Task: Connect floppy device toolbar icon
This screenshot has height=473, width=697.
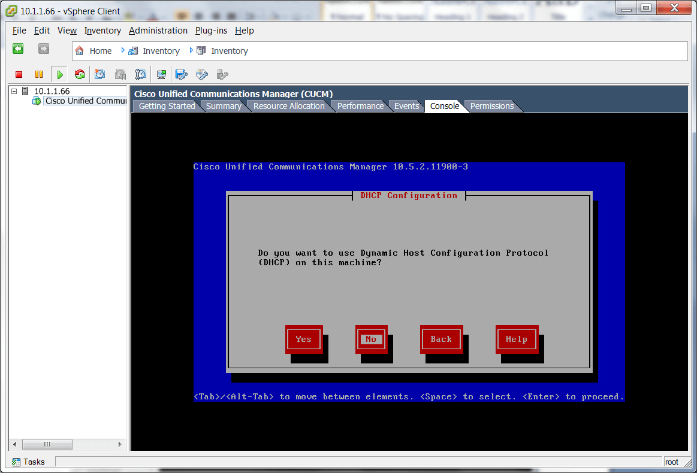Action: point(182,74)
